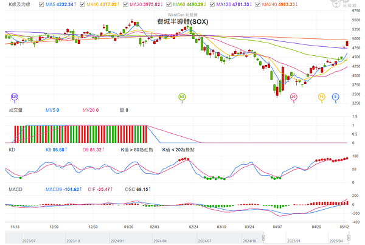Click the latest red candlestick near 4750
The width and height of the screenshot is (365, 245).
[347, 44]
